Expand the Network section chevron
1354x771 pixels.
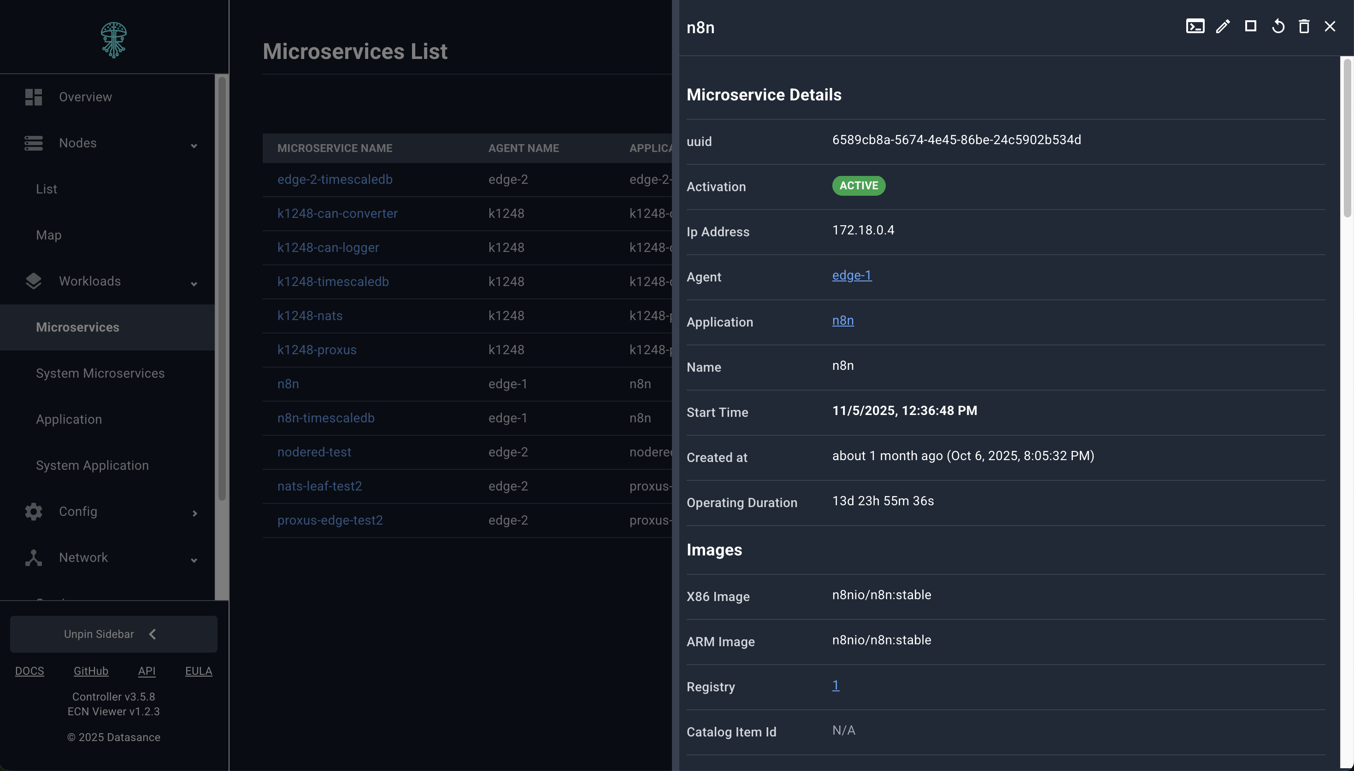pos(194,560)
